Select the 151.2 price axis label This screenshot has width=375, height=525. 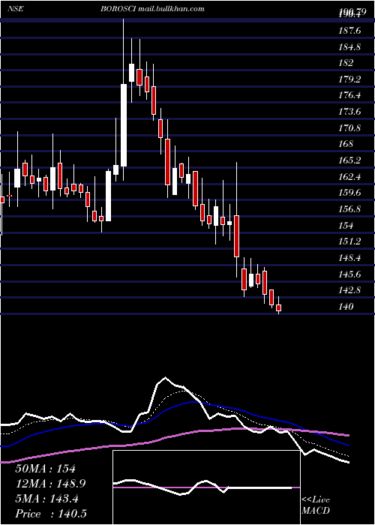tap(349, 241)
